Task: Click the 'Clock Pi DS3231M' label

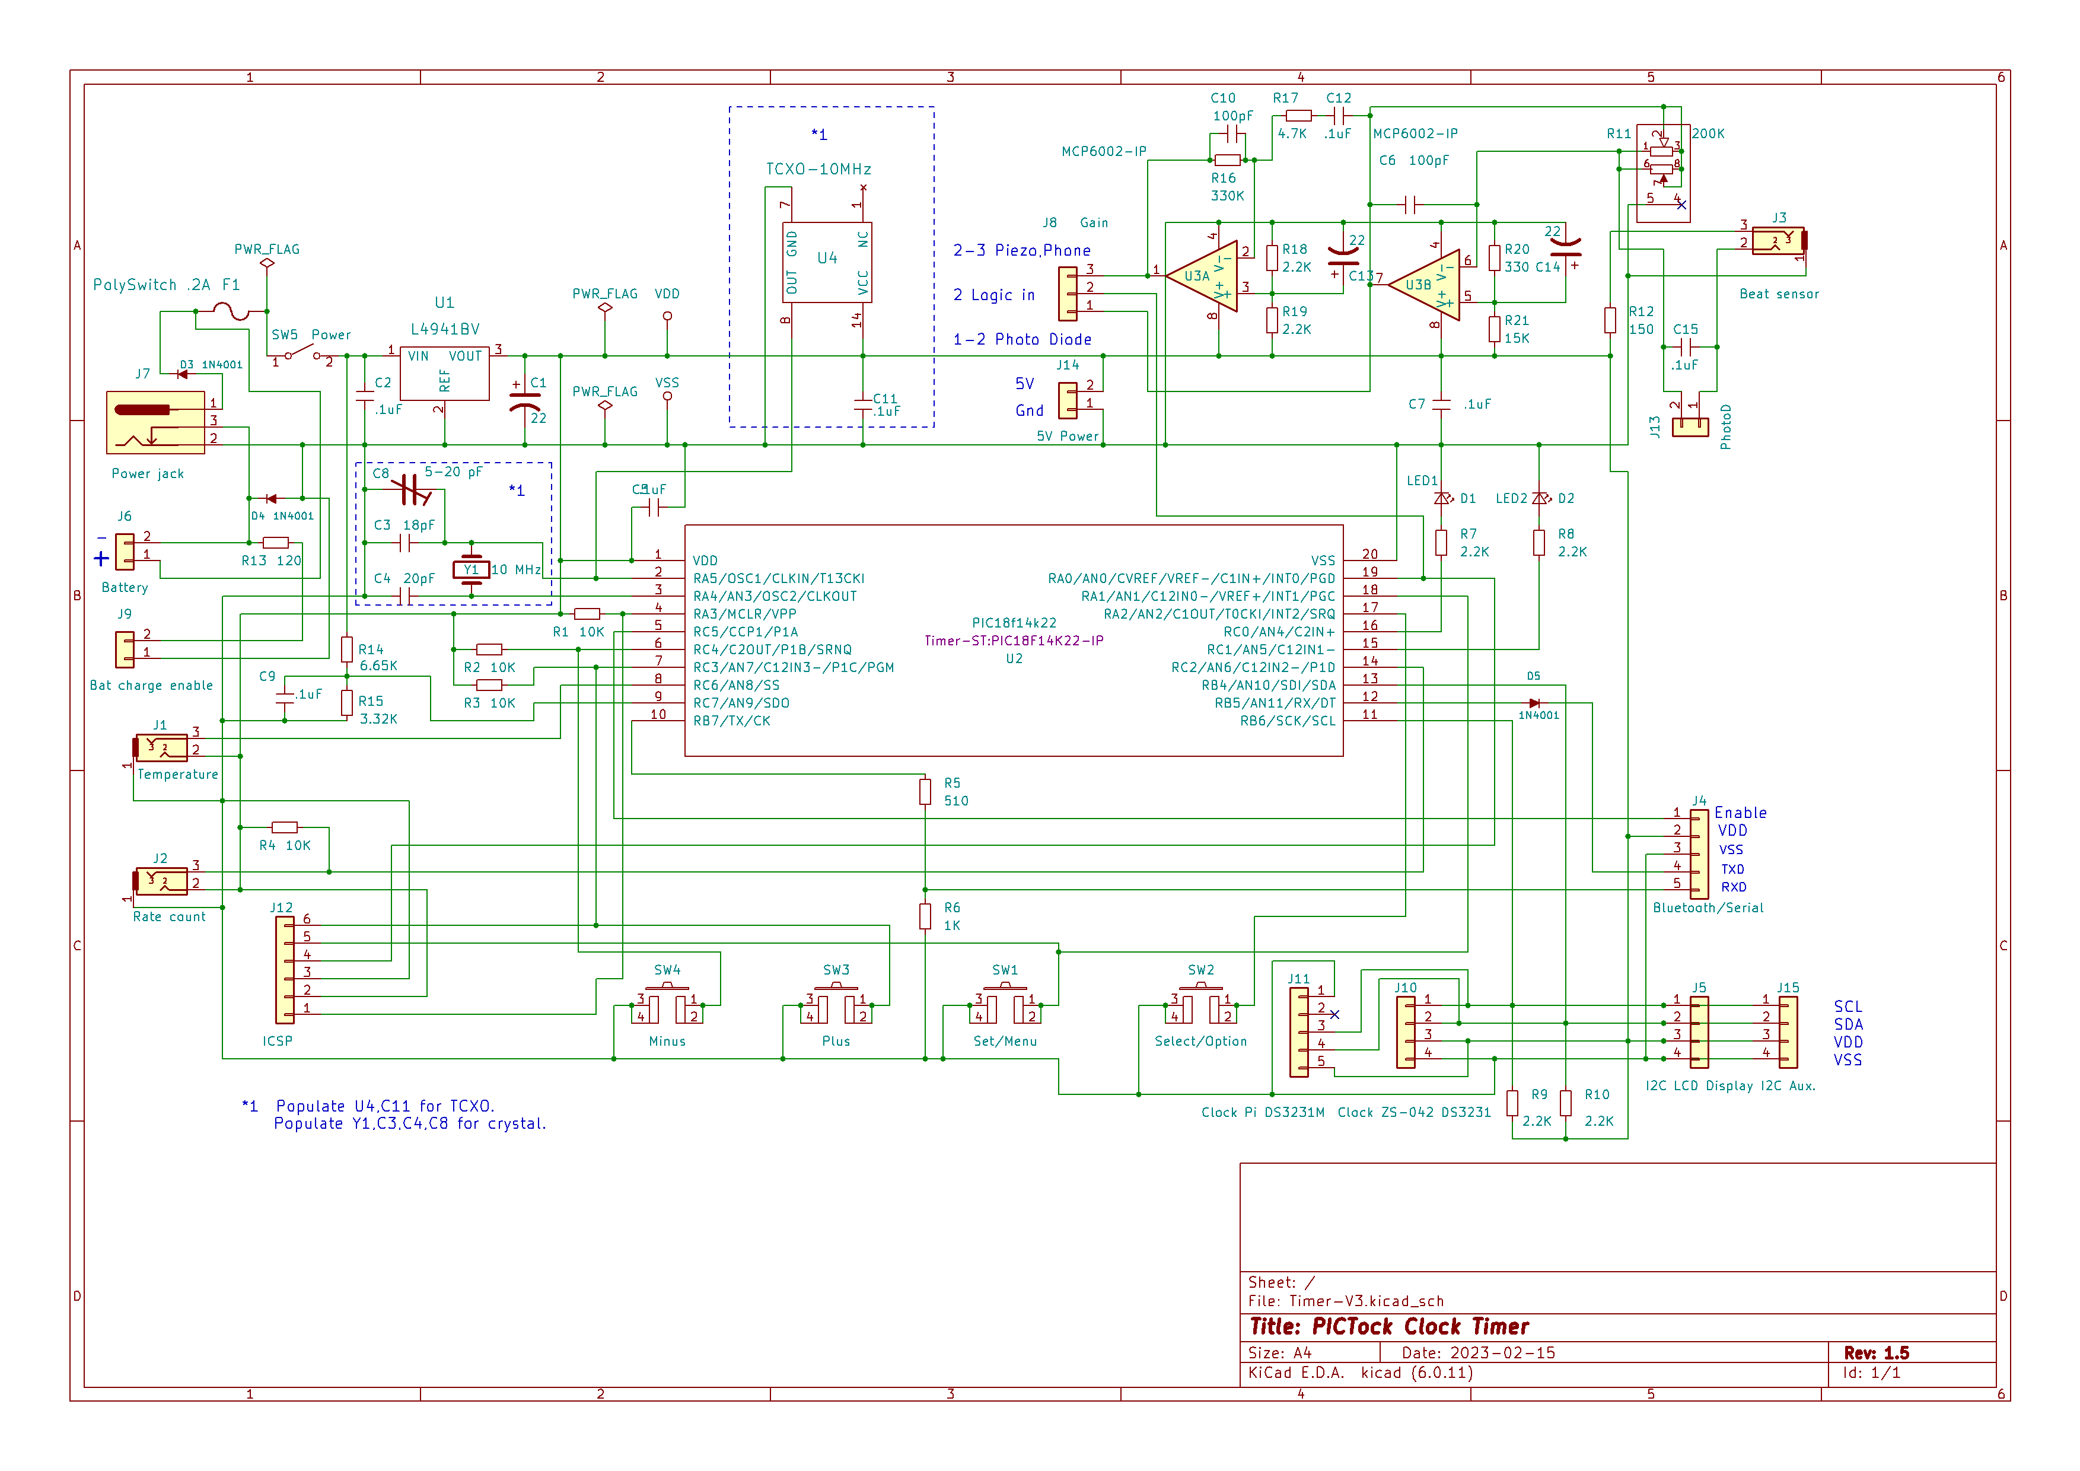Action: coord(1263,1112)
